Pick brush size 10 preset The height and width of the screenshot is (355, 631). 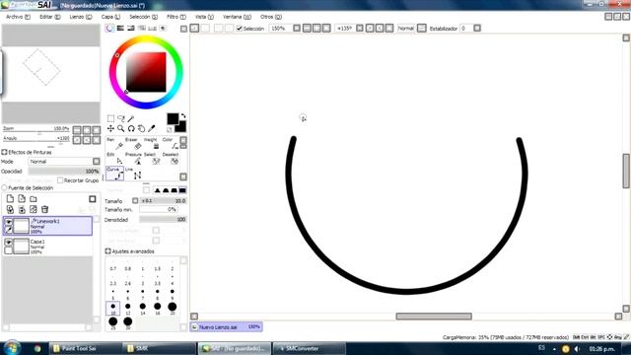tap(113, 309)
